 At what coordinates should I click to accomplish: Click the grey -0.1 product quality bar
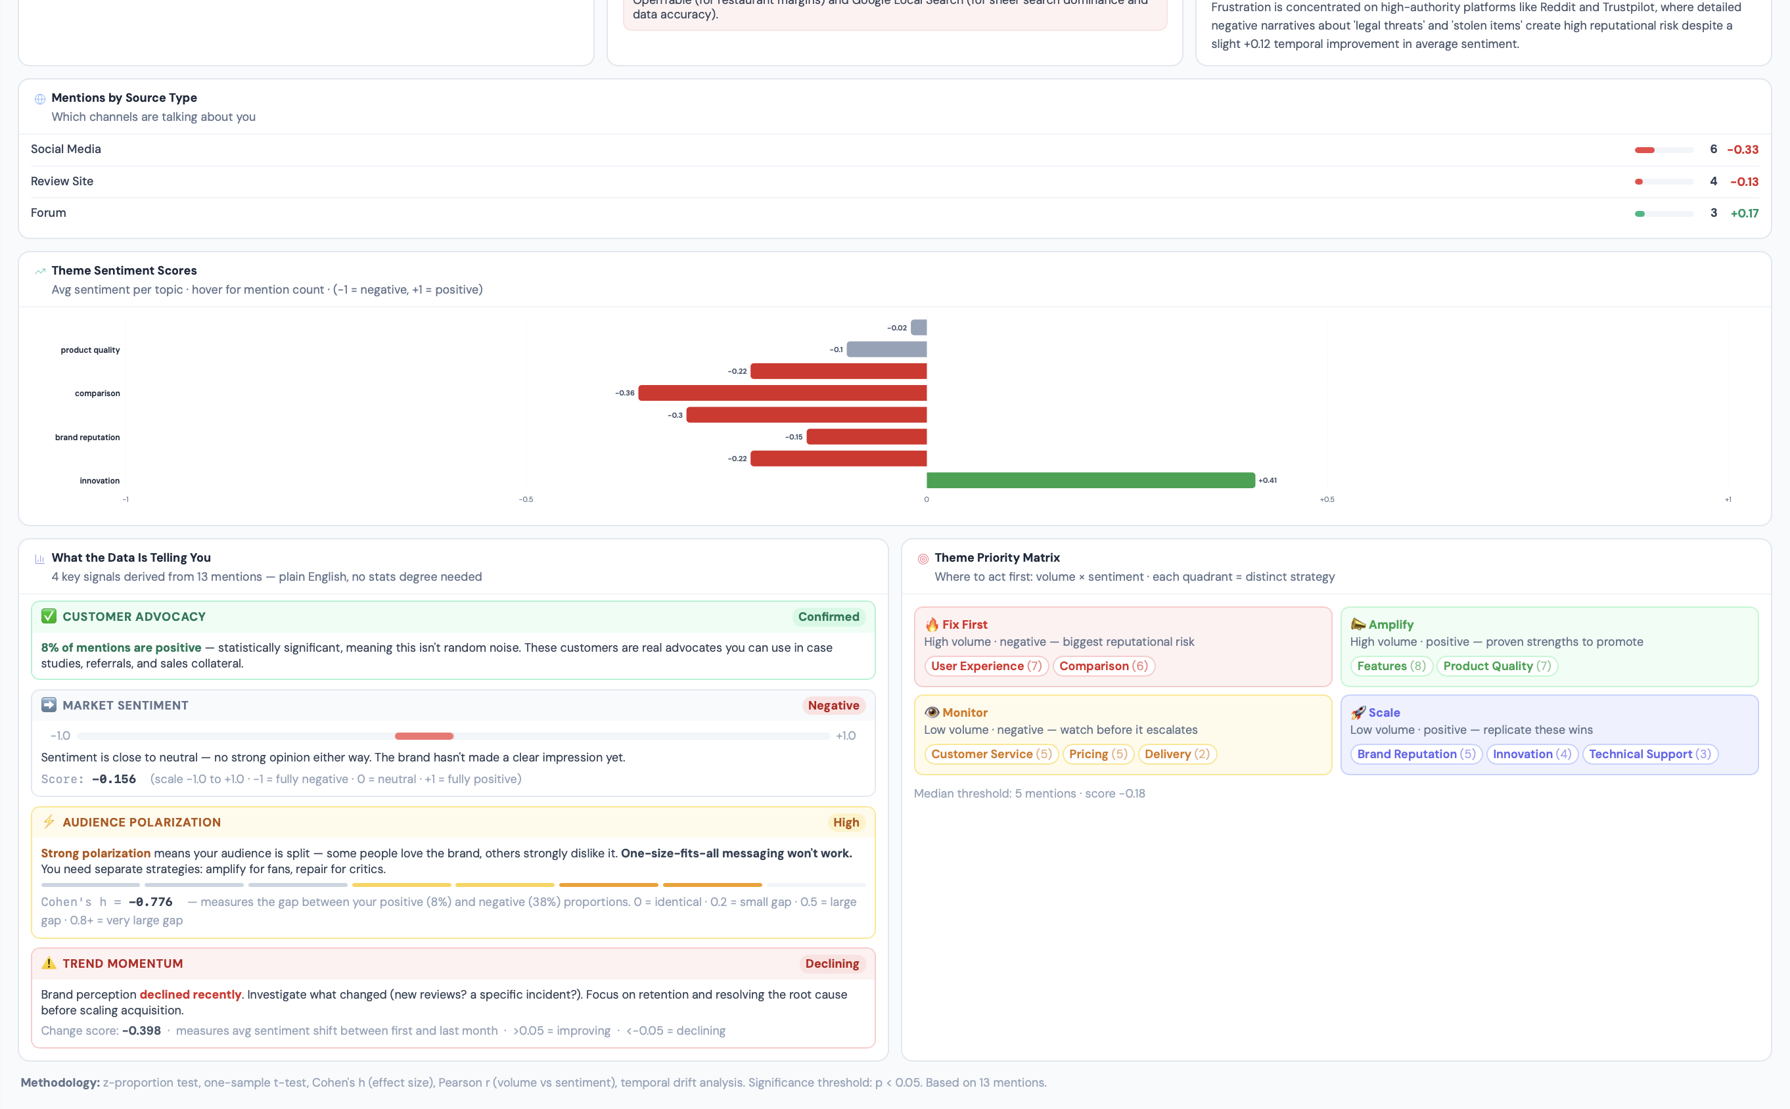886,349
